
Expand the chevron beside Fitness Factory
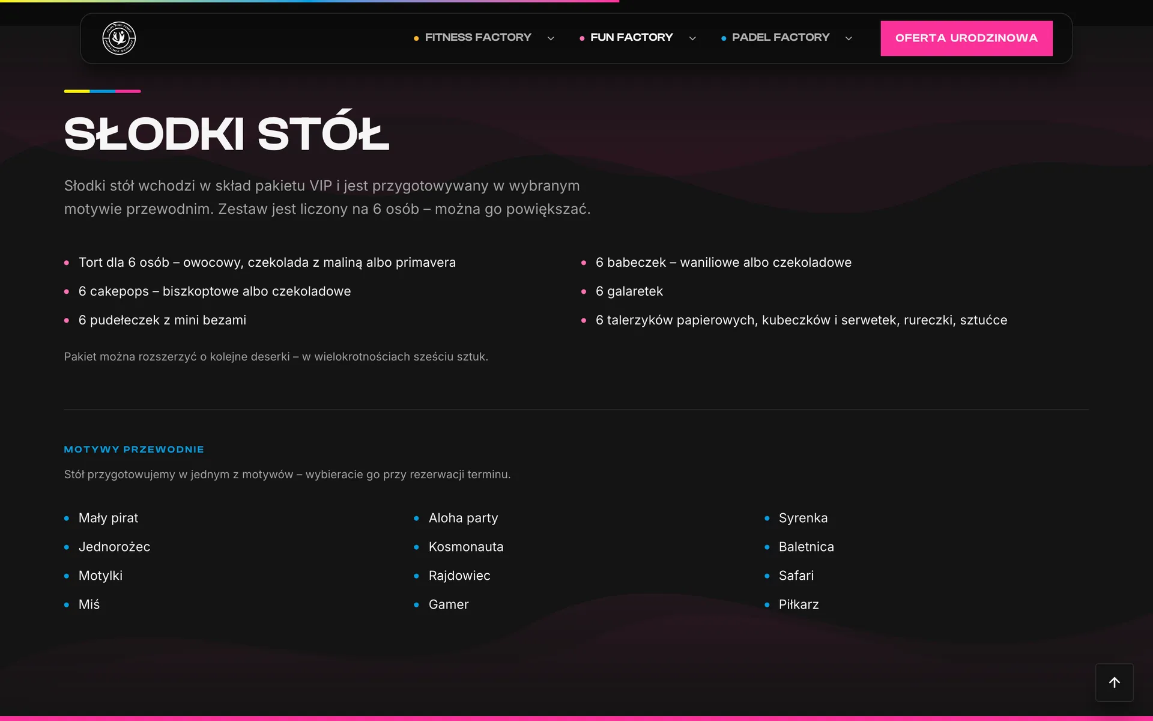(551, 38)
